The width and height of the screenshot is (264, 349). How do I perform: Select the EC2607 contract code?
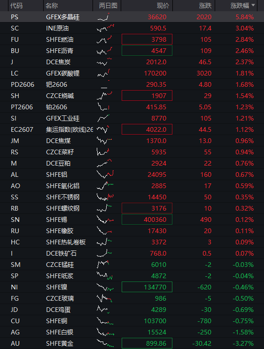(22, 129)
